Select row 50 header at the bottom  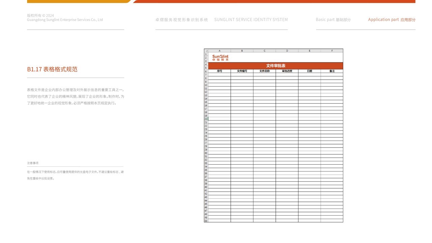pyautogui.click(x=206, y=221)
